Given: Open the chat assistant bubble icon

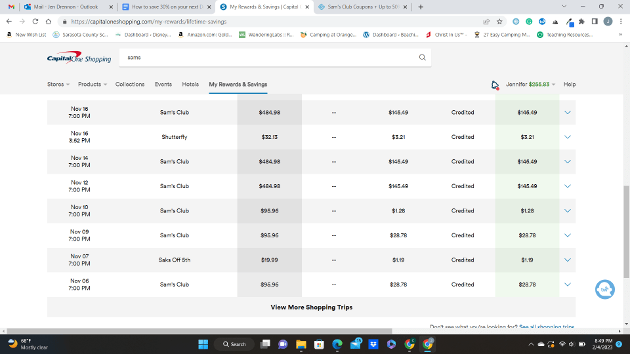Looking at the screenshot, I should pyautogui.click(x=604, y=289).
